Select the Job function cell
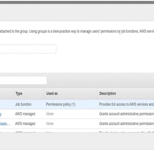 [23, 105]
